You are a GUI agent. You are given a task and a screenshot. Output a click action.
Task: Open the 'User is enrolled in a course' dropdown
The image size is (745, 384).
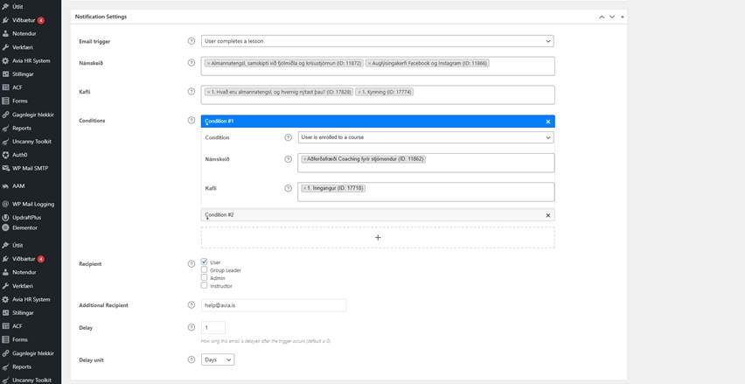(x=426, y=137)
